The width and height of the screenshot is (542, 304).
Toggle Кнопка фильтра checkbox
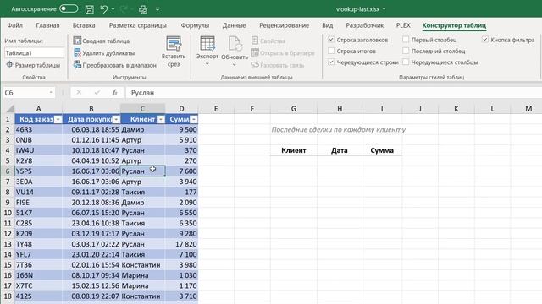pos(485,40)
